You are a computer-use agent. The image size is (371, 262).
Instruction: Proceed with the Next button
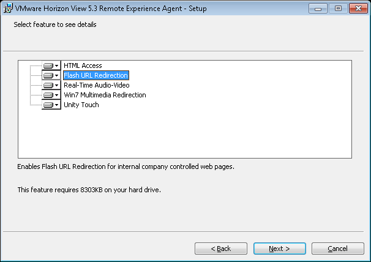[279, 249]
